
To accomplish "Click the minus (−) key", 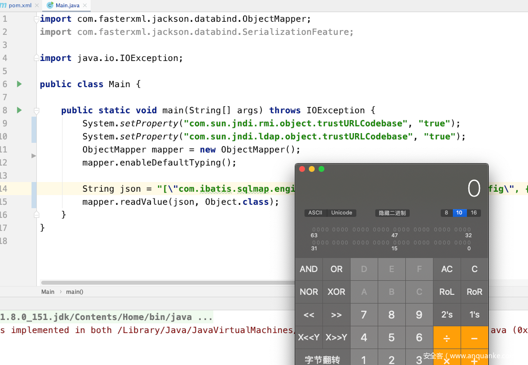I will click(475, 337).
